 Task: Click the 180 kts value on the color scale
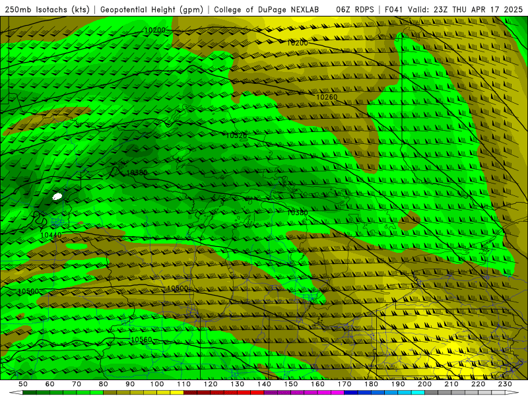371,384
